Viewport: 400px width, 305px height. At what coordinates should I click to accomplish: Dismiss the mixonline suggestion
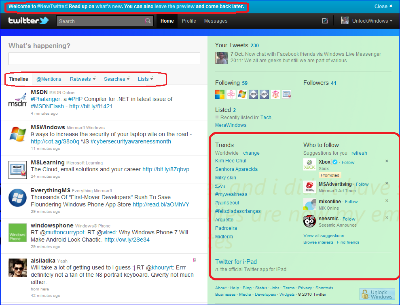(387, 201)
